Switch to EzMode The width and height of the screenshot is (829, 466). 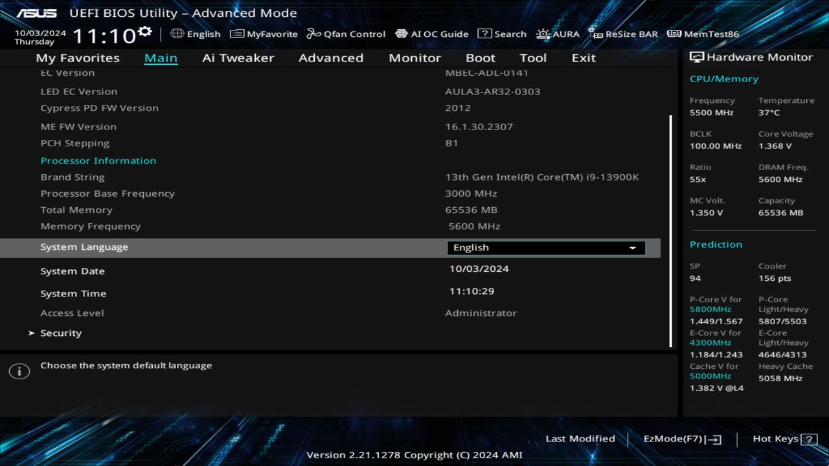681,438
